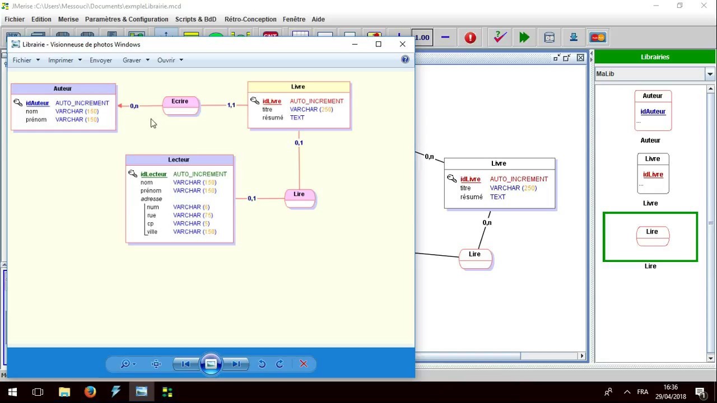Click the Lire association in JMerise diagram

[x=475, y=259]
